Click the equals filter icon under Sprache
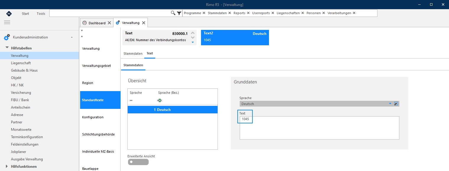 (x=131, y=101)
